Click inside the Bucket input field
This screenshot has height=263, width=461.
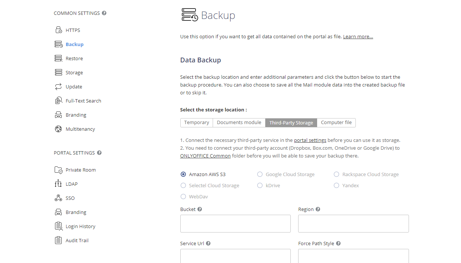pyautogui.click(x=235, y=223)
